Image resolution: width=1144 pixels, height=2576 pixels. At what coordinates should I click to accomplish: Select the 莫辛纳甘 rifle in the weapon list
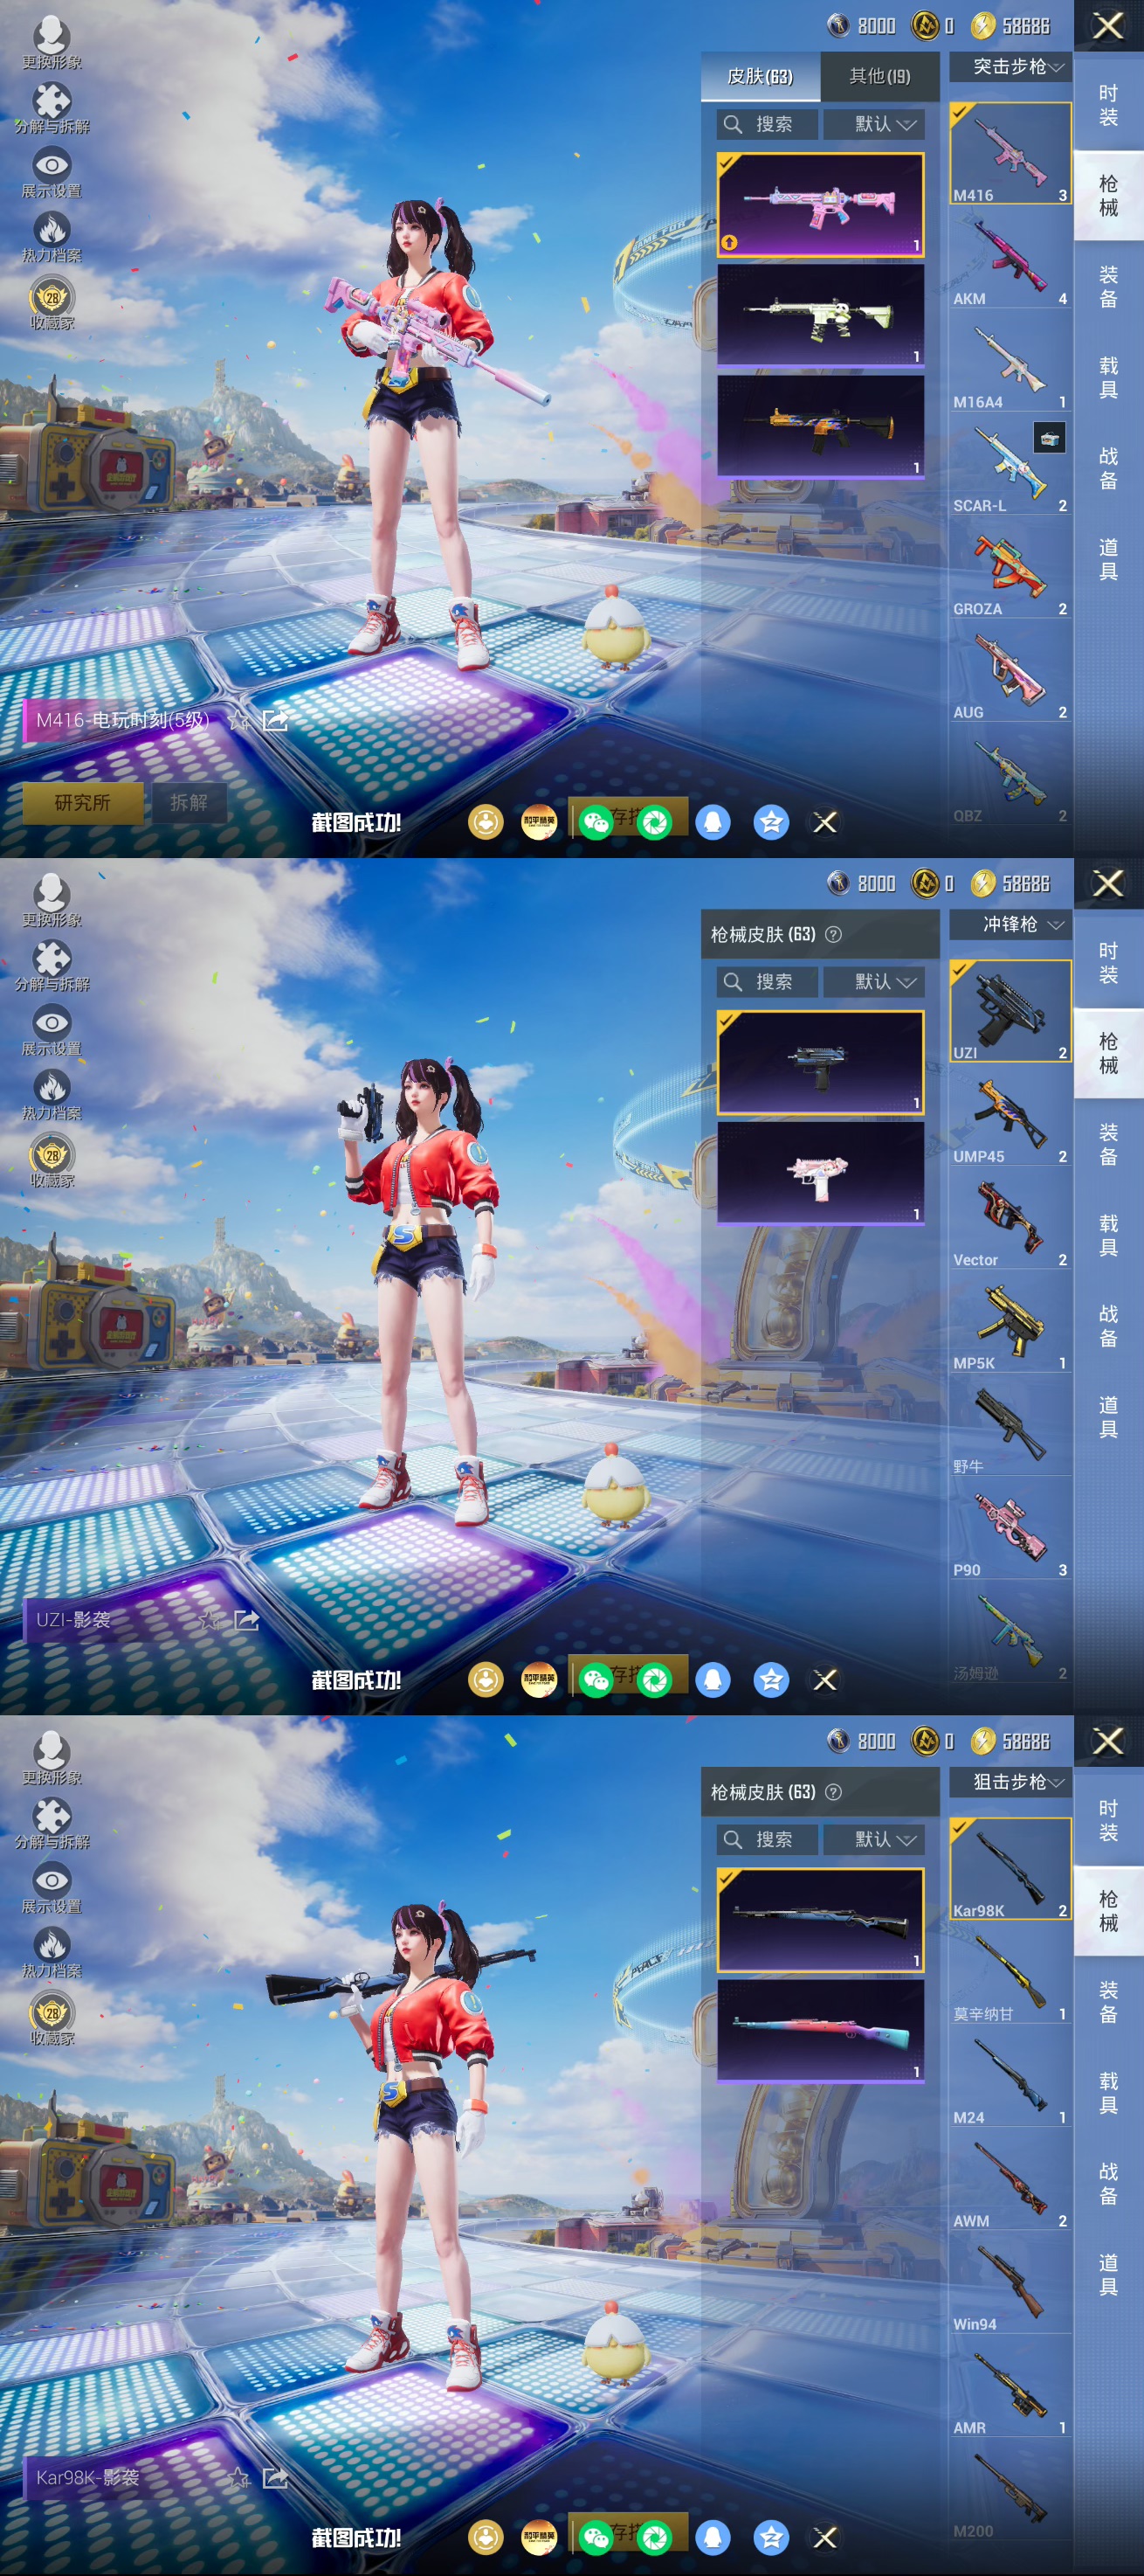[x=1010, y=1974]
